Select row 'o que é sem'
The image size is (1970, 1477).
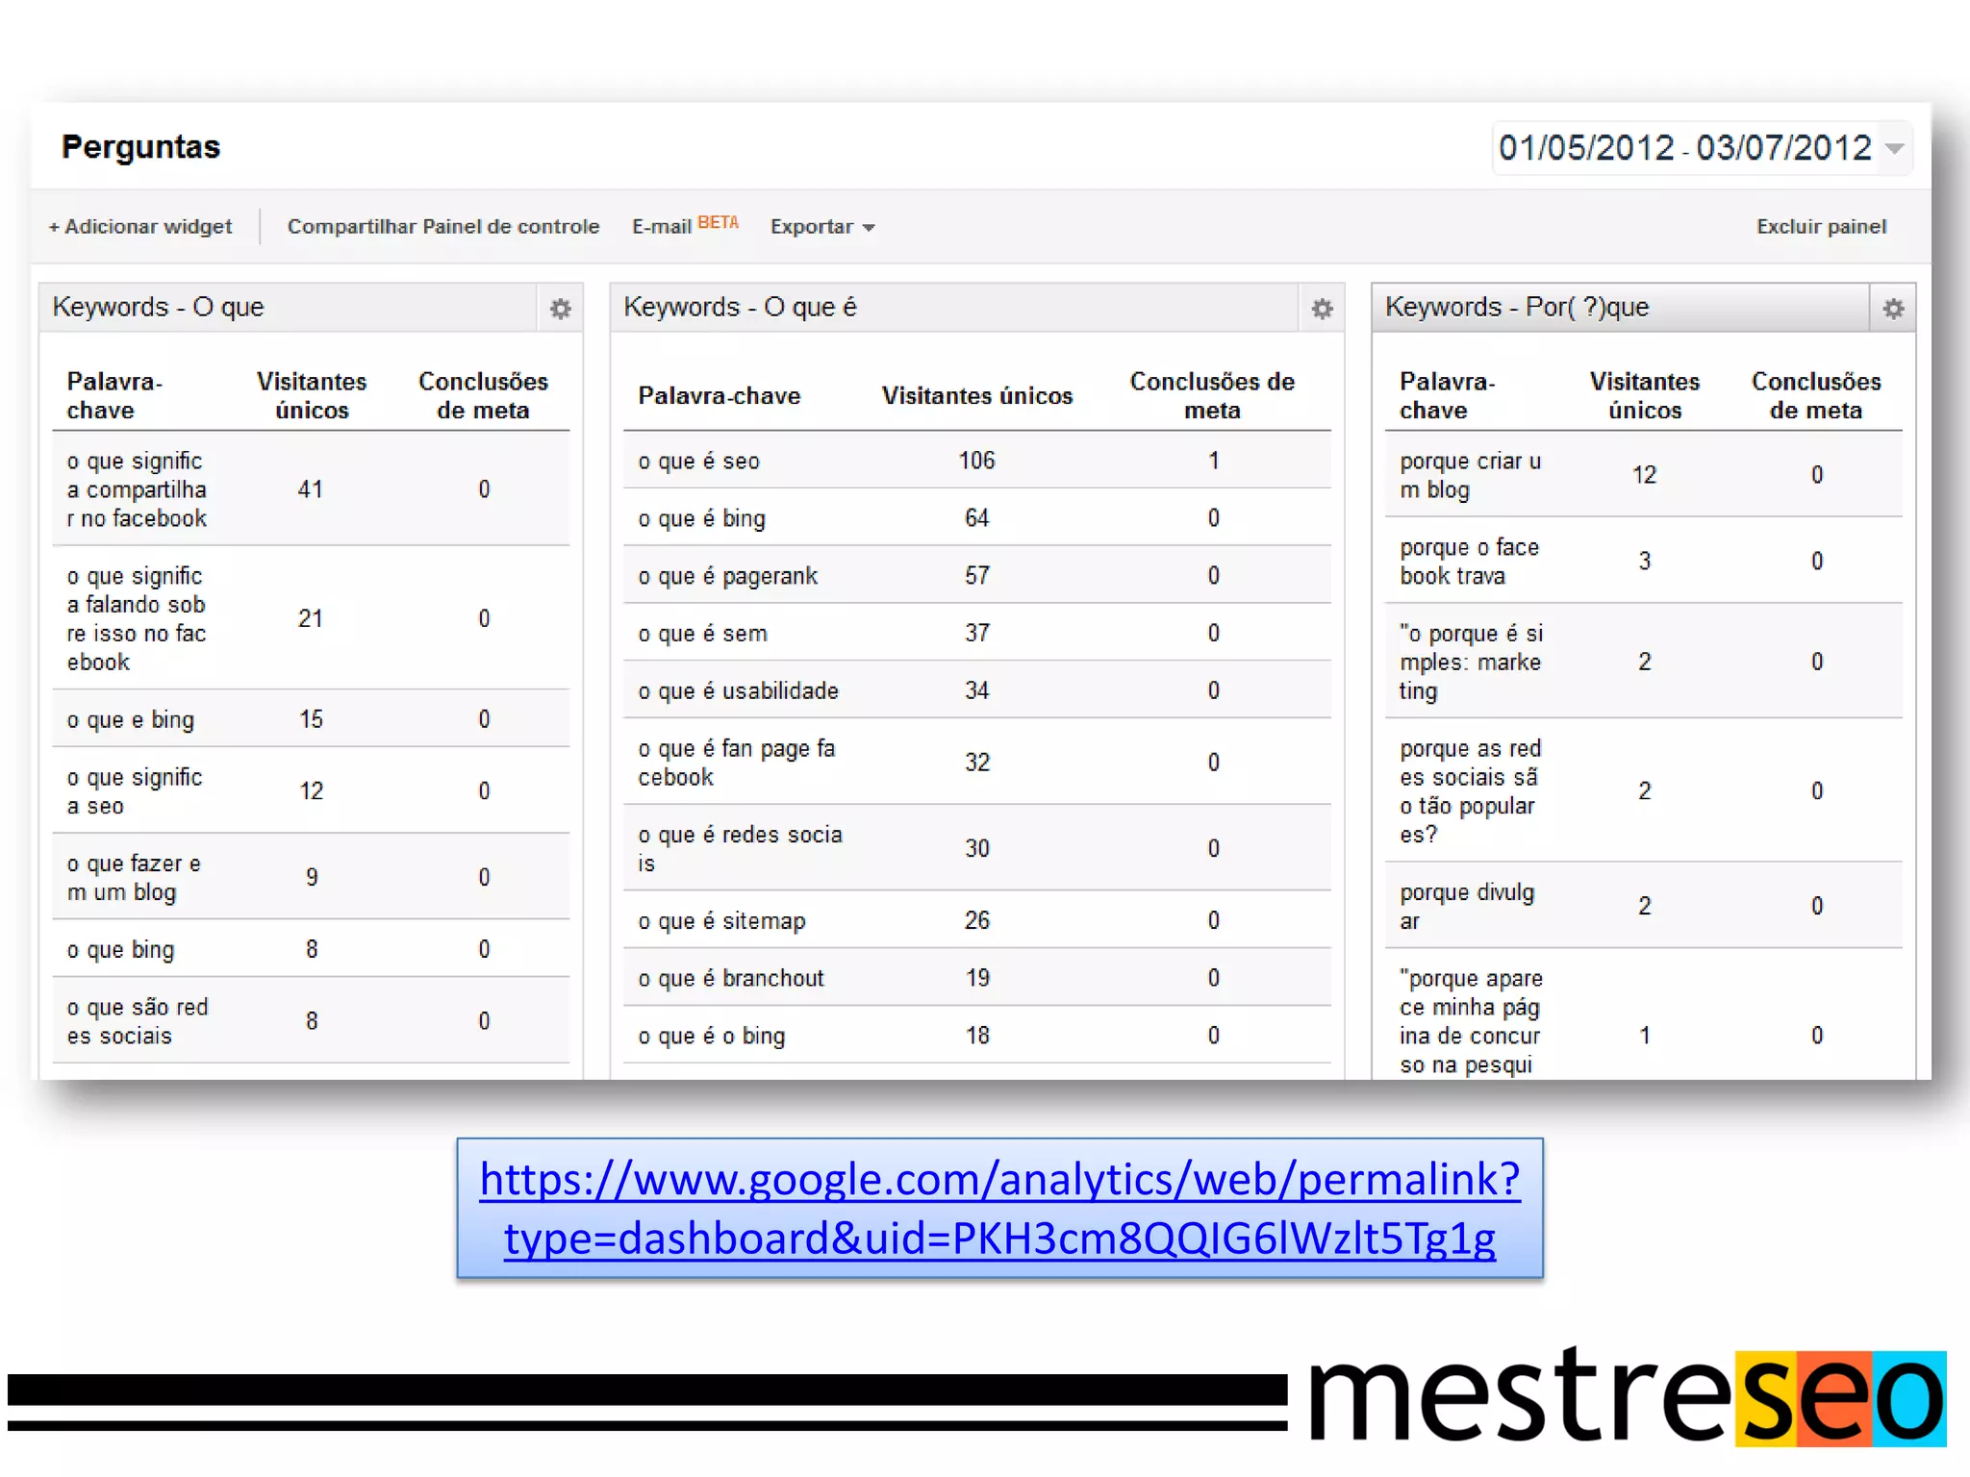pos(976,633)
